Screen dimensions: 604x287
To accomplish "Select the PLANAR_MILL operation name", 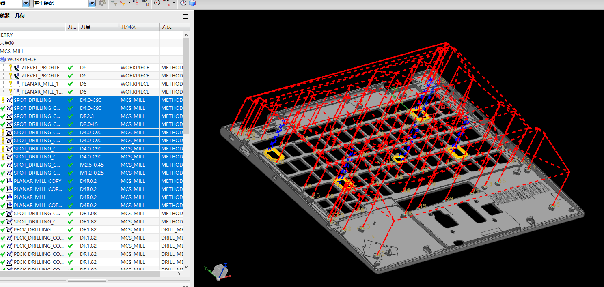I will [x=30, y=197].
